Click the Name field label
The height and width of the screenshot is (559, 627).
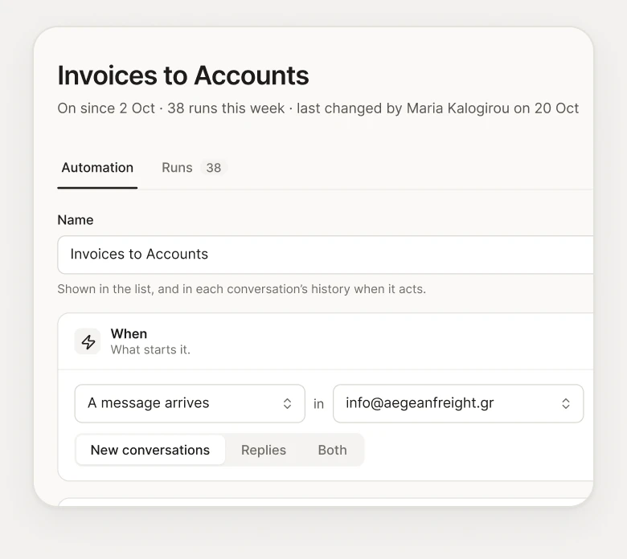[76, 220]
